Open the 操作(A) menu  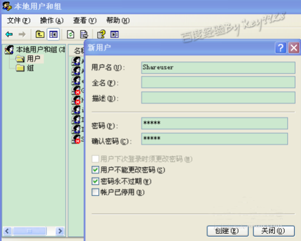(52, 21)
